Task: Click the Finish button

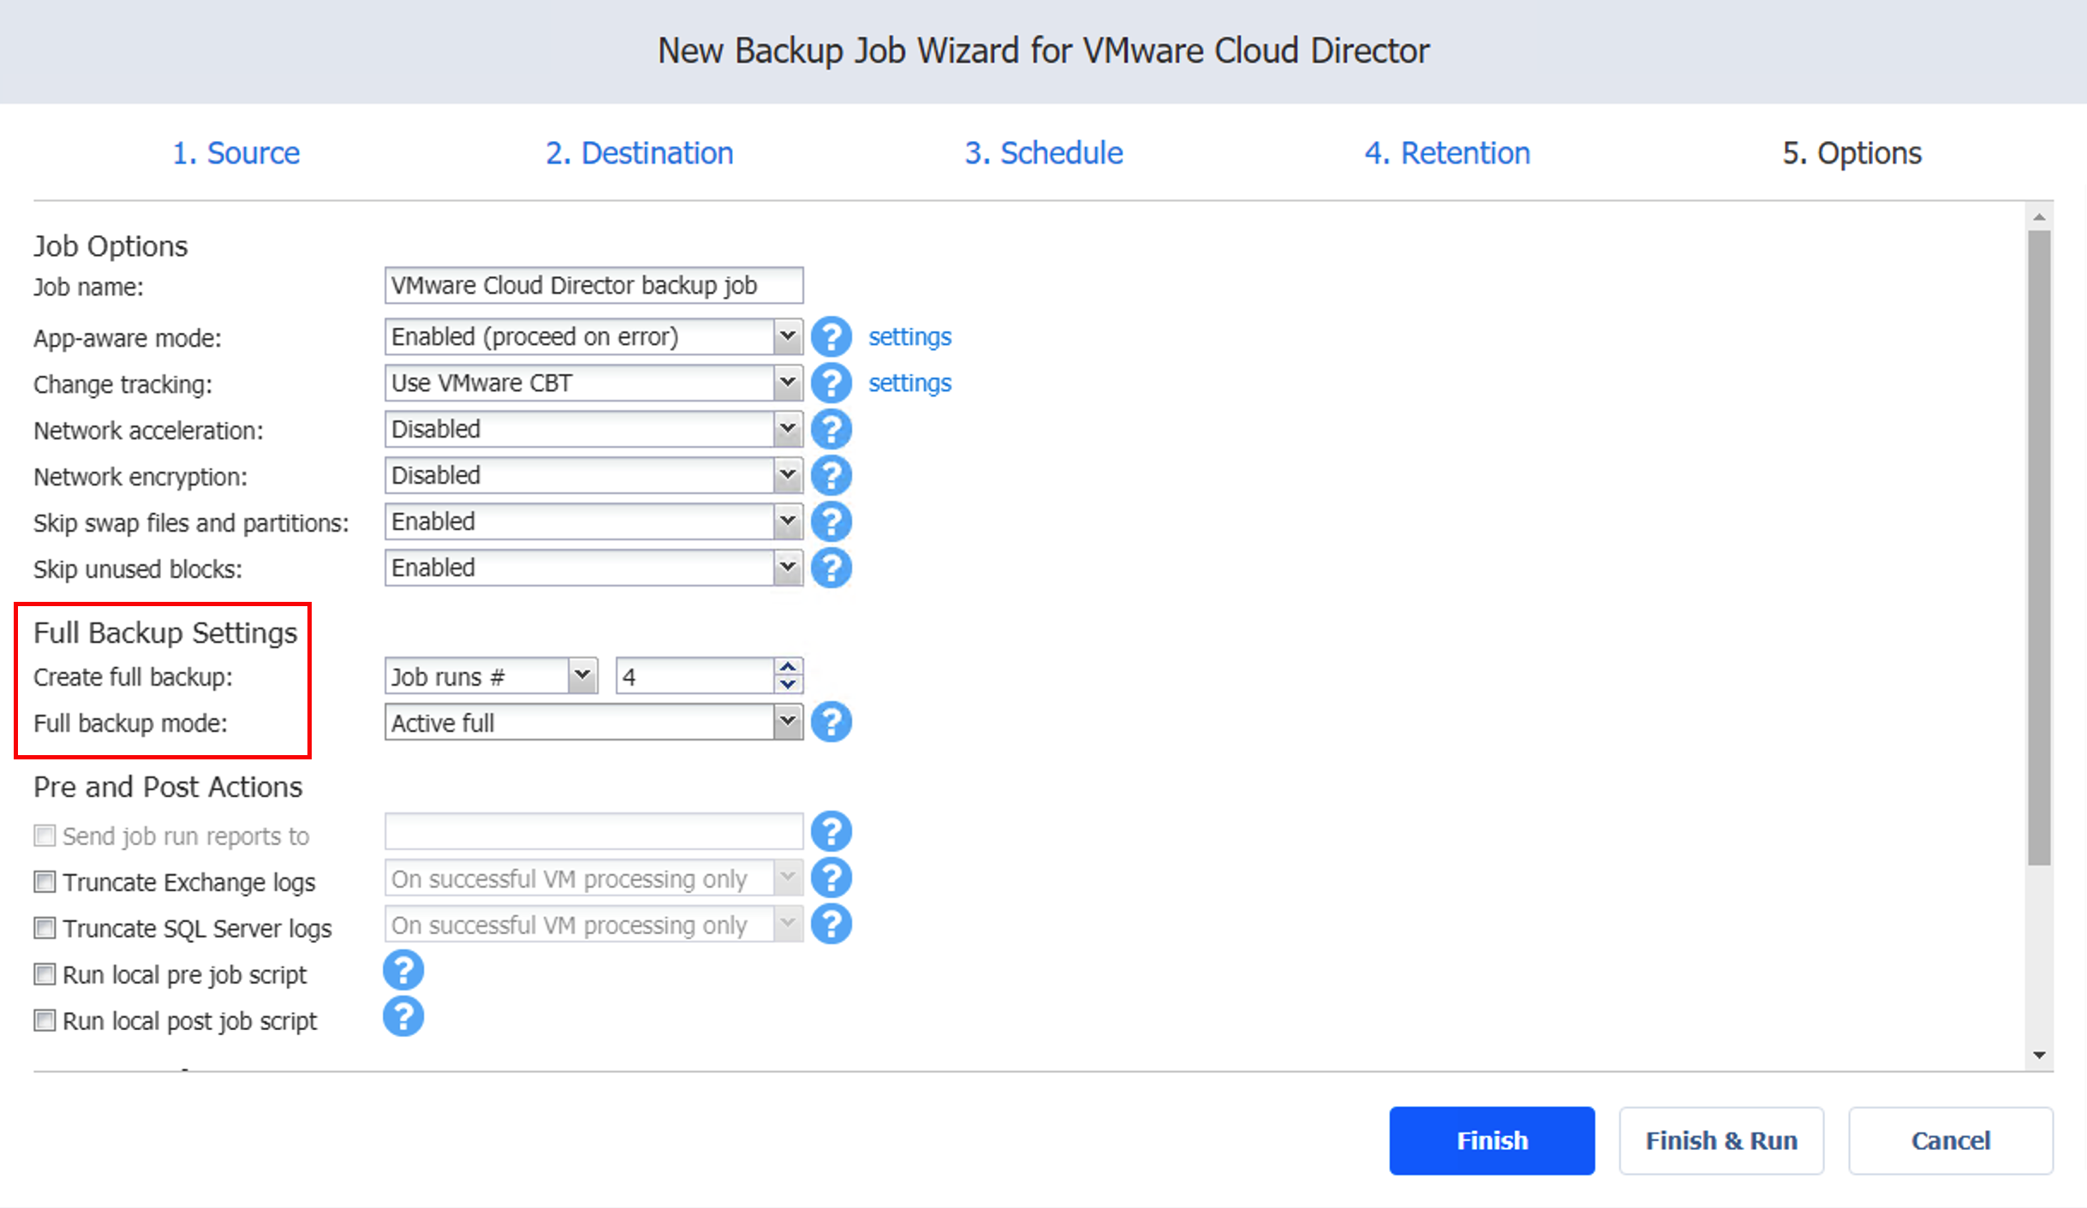Action: [1492, 1140]
